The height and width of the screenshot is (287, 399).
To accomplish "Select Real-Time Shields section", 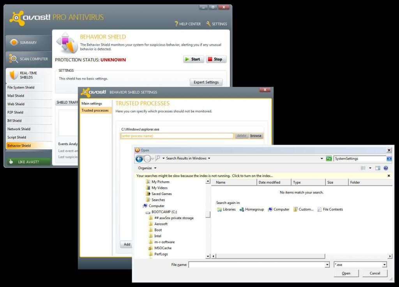I will point(29,75).
